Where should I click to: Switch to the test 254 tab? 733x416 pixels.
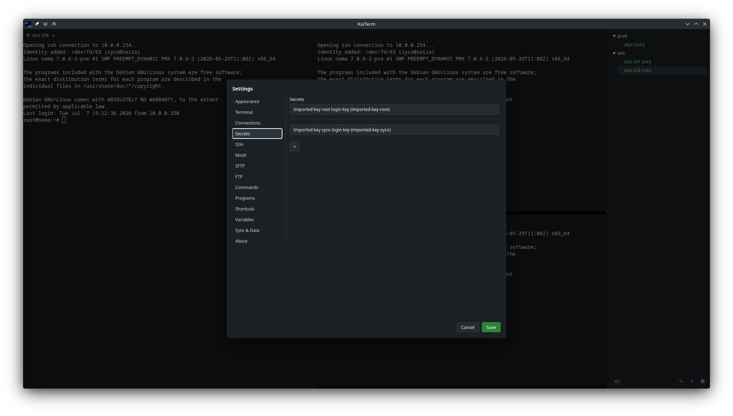(x=40, y=35)
